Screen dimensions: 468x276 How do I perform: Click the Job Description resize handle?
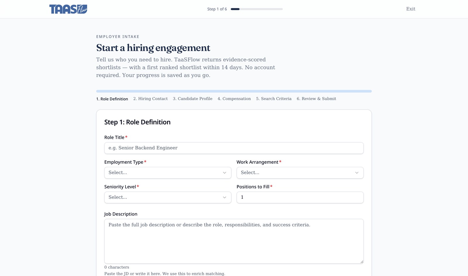pyautogui.click(x=362, y=262)
